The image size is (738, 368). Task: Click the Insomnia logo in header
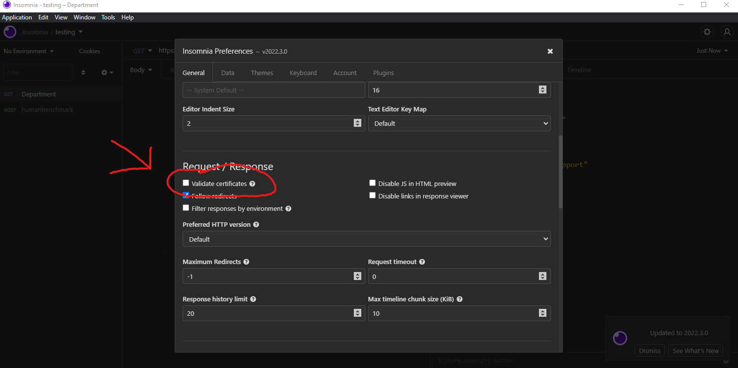tap(10, 32)
